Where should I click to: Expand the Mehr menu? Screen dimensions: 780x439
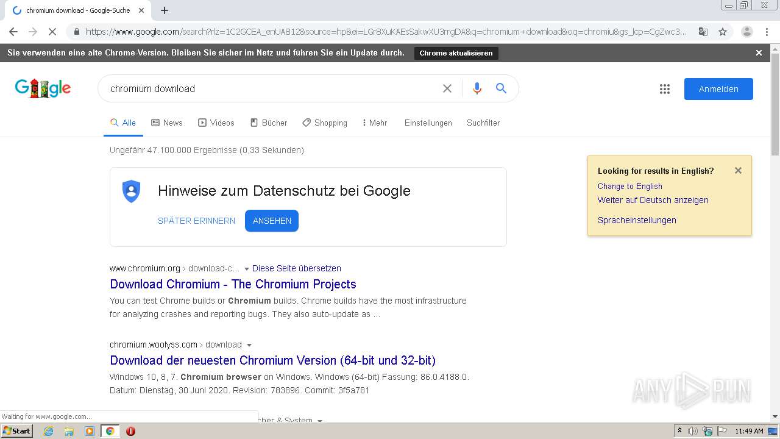pyautogui.click(x=375, y=123)
